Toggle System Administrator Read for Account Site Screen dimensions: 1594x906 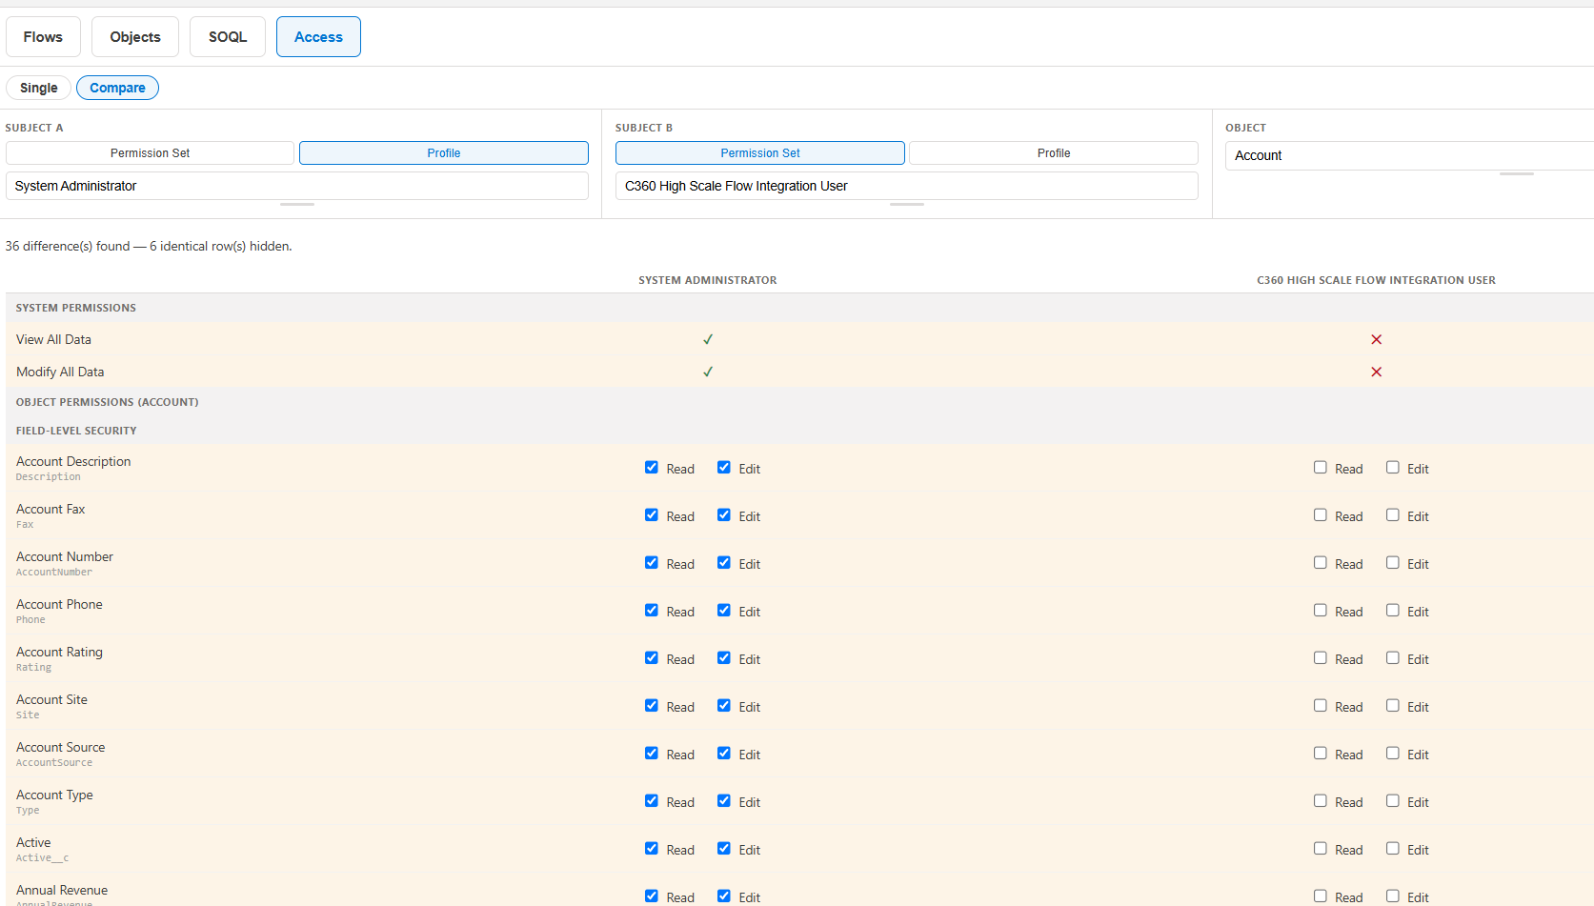[652, 706]
